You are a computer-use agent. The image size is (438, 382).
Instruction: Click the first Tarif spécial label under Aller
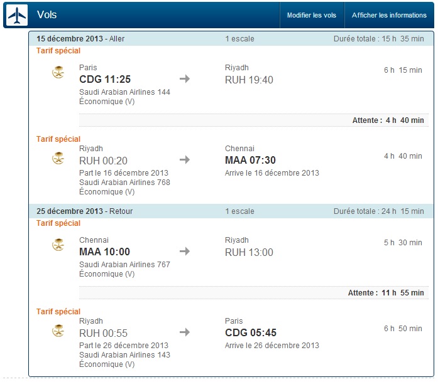(x=58, y=51)
